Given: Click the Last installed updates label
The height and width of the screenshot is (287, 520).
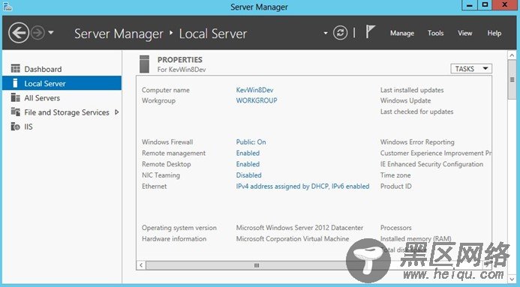Looking at the screenshot, I should 412,90.
